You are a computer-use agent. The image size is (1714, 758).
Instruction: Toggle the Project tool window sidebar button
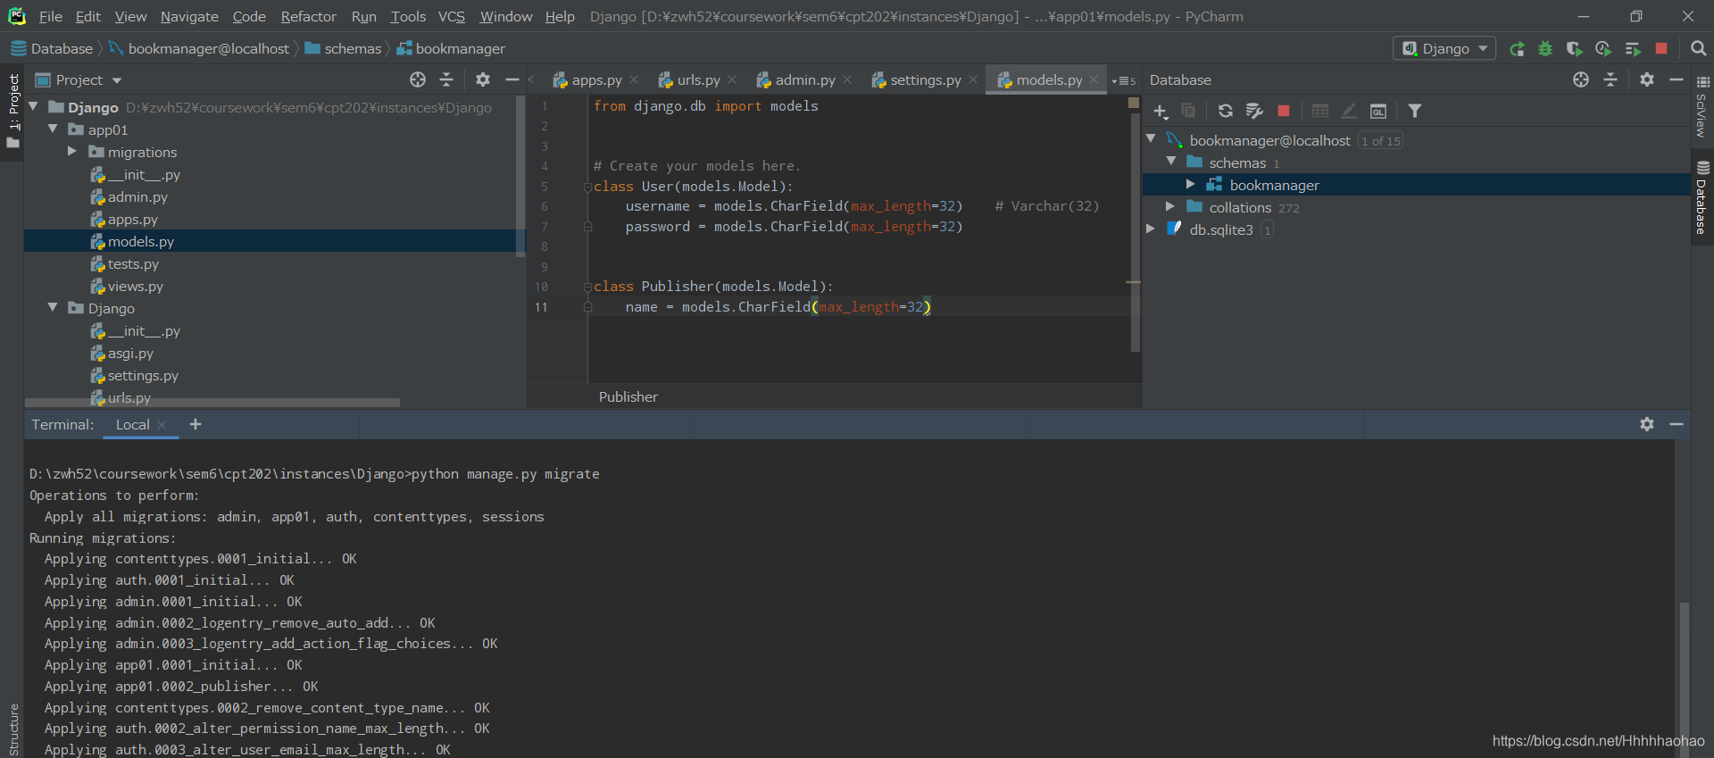tap(12, 111)
